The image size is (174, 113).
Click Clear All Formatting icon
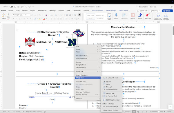click(46, 15)
